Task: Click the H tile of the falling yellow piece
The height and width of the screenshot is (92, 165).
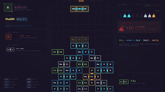Action: [x=86, y=9]
